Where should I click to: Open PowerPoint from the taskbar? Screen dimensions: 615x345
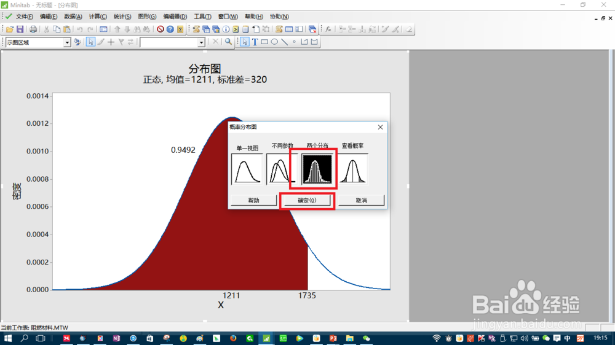[333, 338]
